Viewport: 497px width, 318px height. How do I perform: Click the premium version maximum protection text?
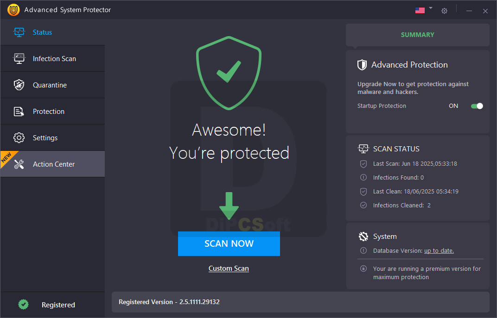427,273
